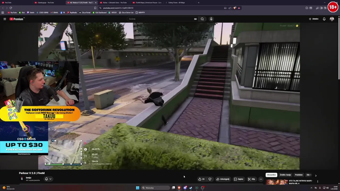
Task: Switch to the first YouTube browser tab
Action: point(16,3)
